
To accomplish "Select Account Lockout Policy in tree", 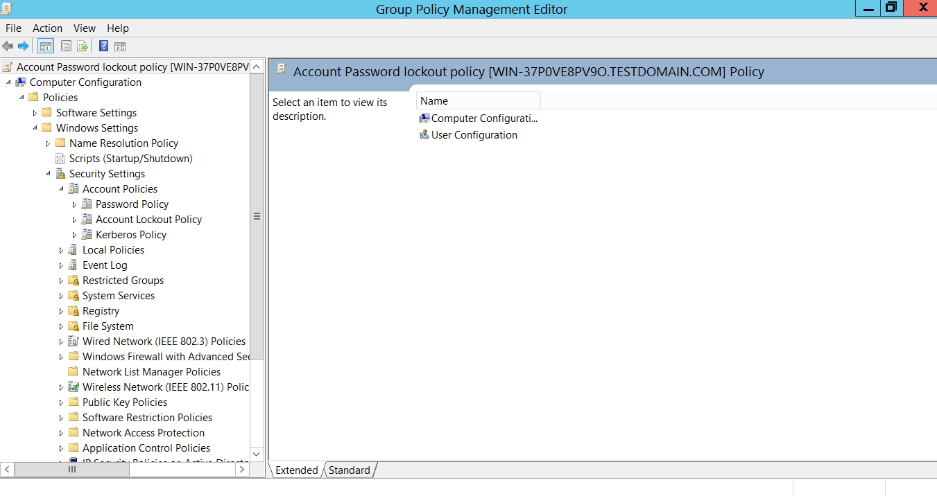I will click(x=148, y=220).
